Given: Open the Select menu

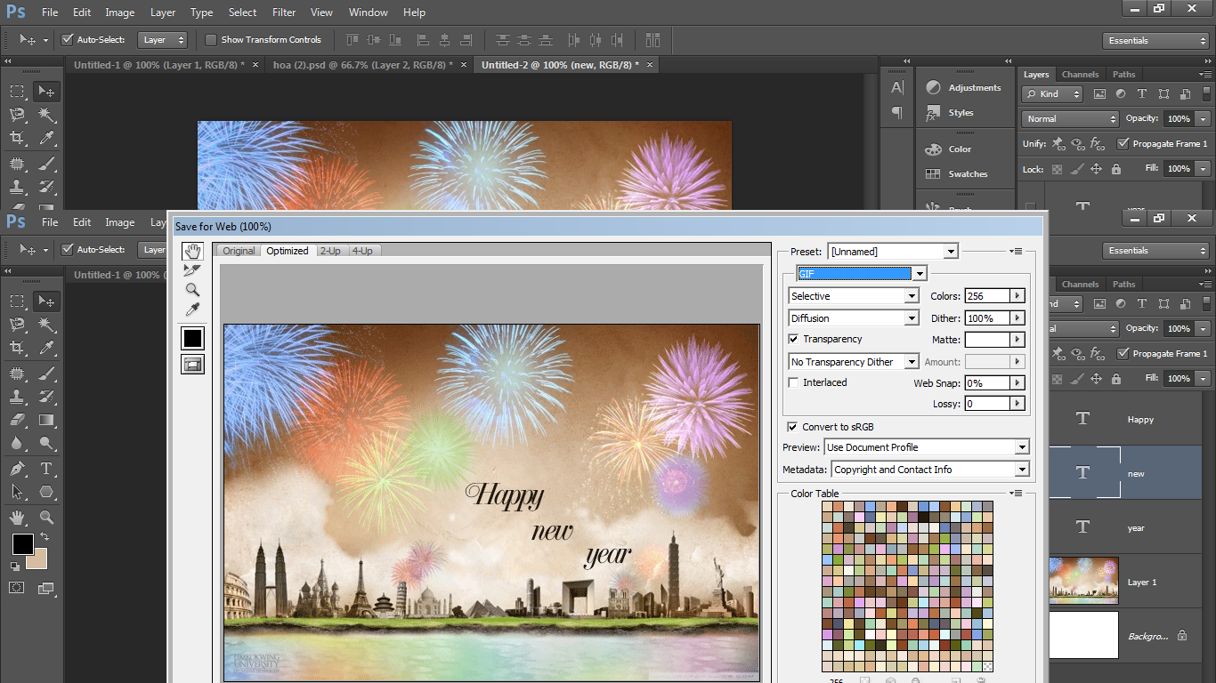Looking at the screenshot, I should tap(242, 12).
